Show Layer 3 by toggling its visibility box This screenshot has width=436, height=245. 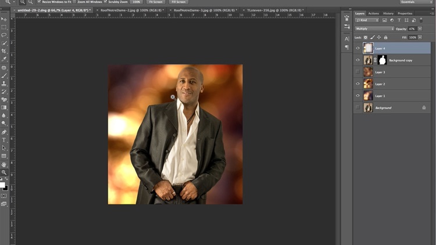pos(358,72)
